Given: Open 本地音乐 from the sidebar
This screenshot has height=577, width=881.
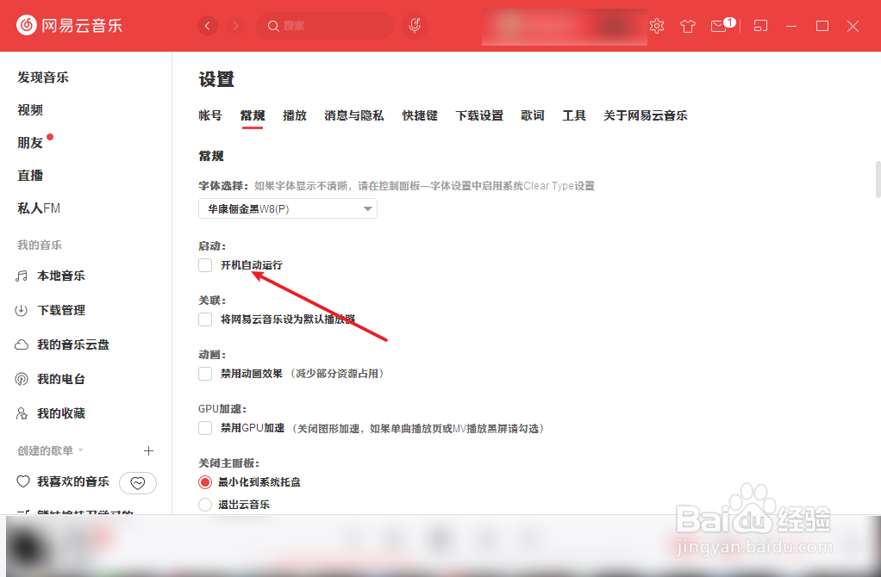Looking at the screenshot, I should pos(61,276).
